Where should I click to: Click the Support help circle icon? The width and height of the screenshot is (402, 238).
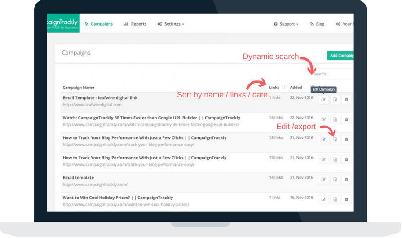(x=276, y=24)
